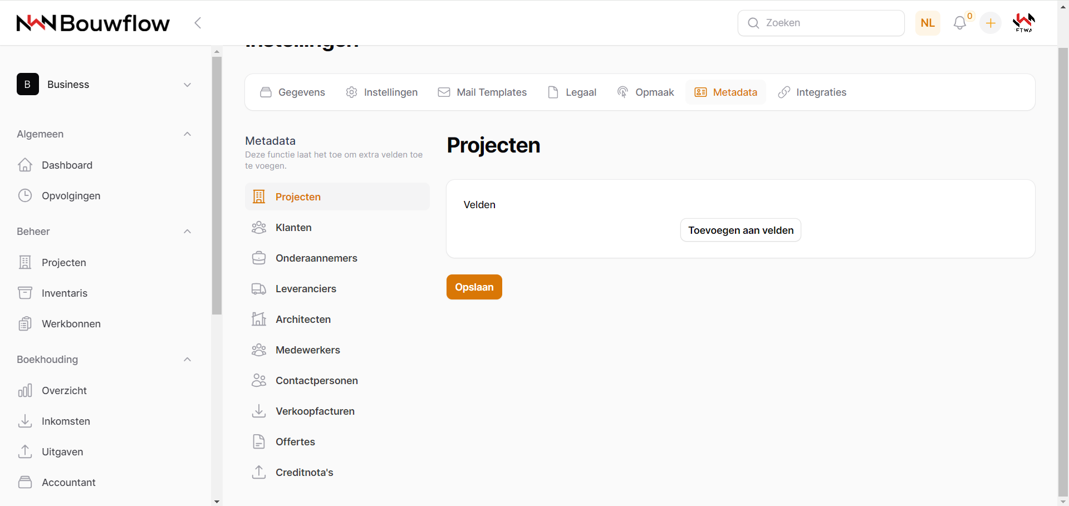Open the FTWA profile logo
Viewport: 1069px width, 506px height.
coord(1023,23)
